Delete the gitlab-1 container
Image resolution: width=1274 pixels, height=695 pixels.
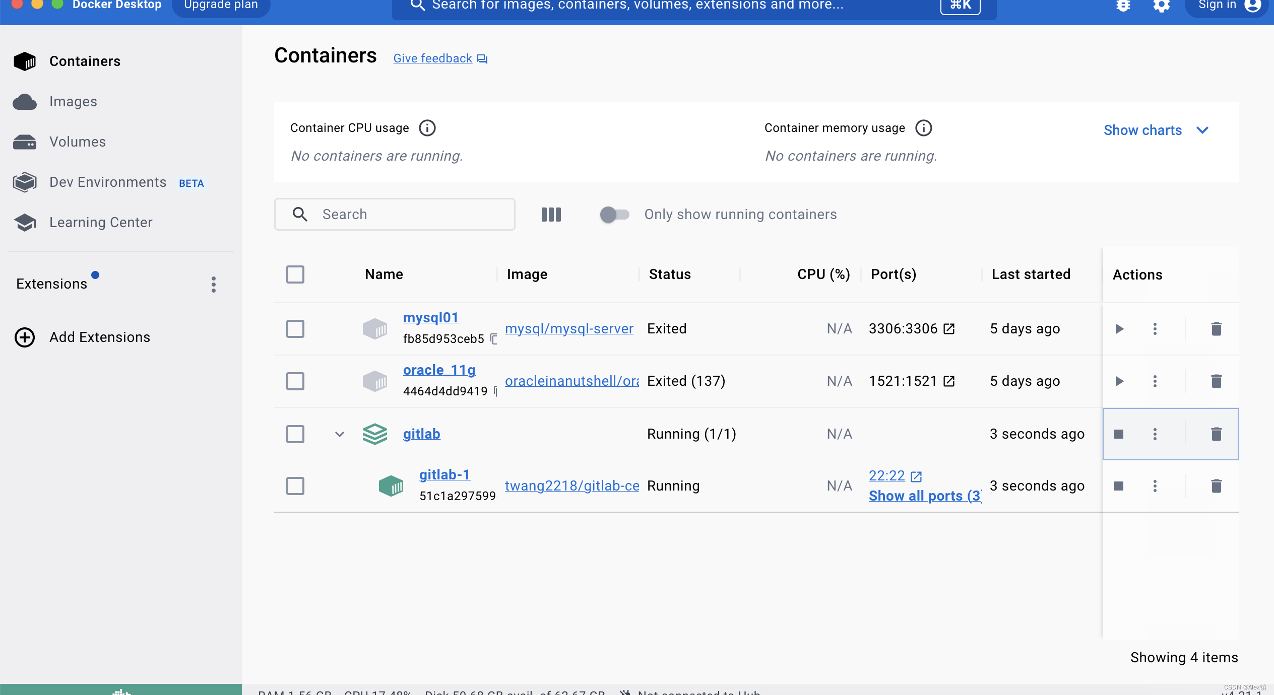pyautogui.click(x=1216, y=486)
